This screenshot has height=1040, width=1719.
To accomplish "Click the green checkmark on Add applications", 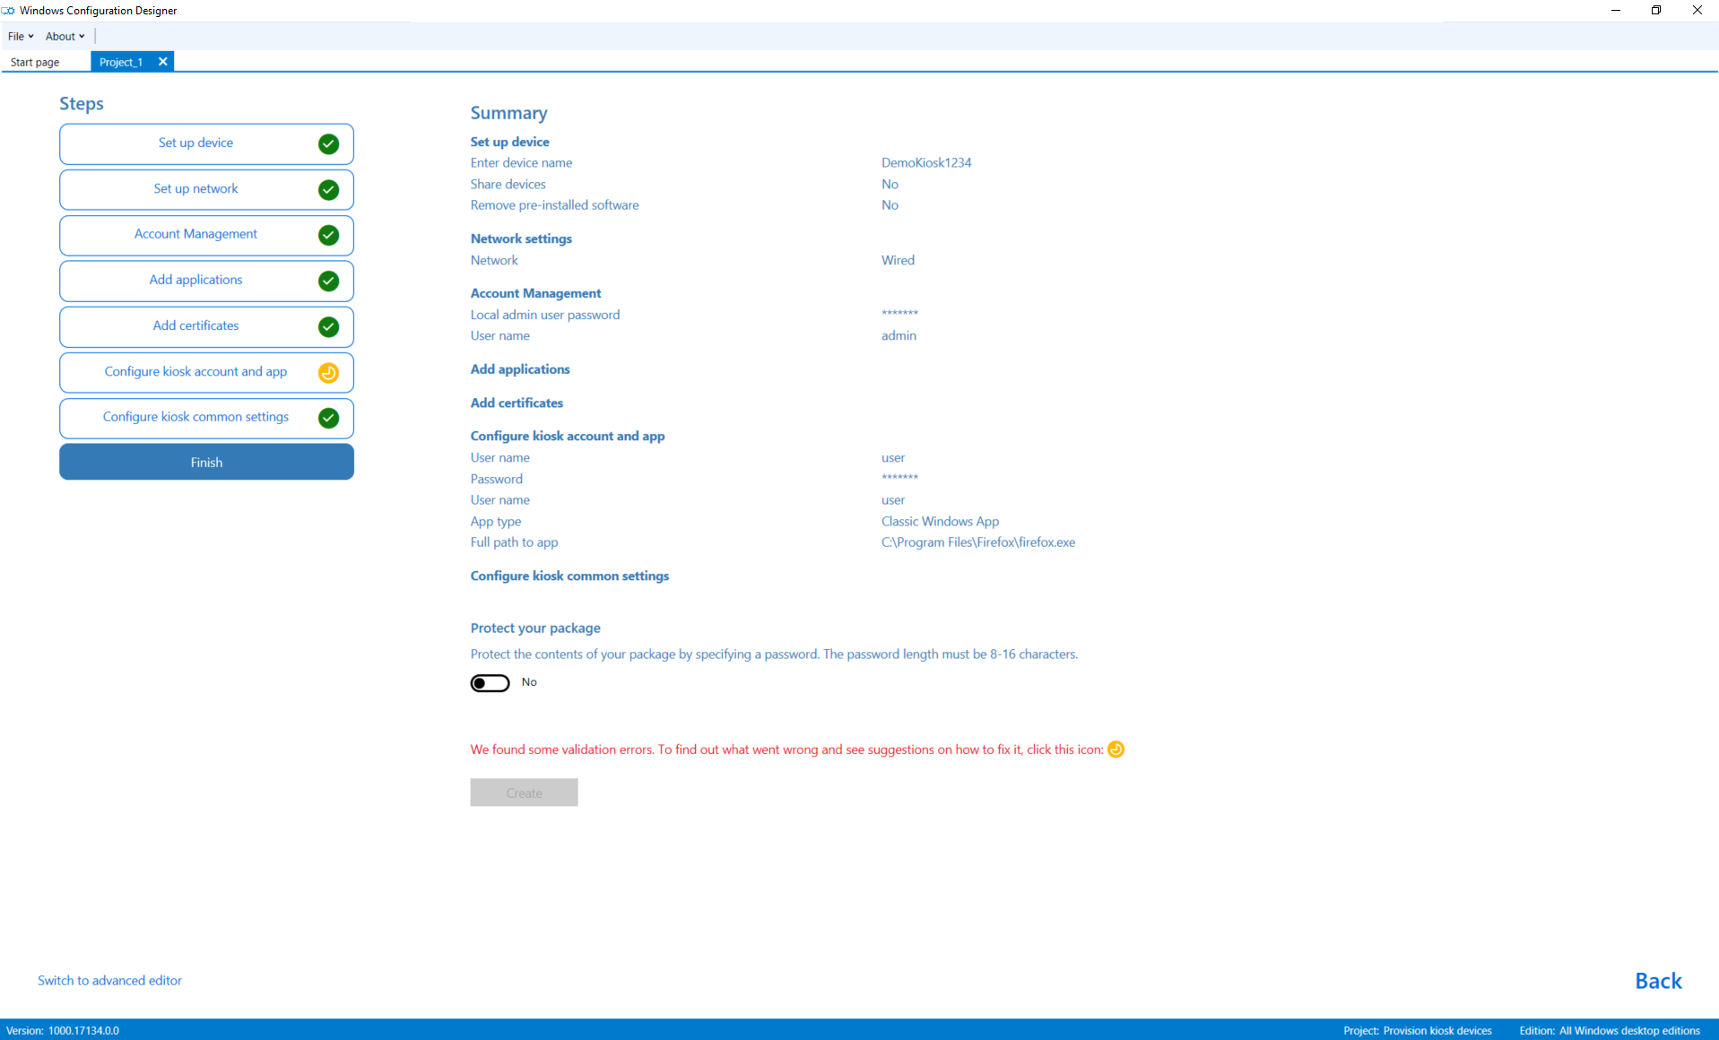I will (x=329, y=281).
